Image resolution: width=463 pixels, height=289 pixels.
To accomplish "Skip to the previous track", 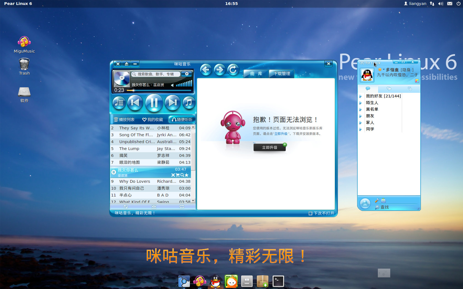I will click(135, 102).
